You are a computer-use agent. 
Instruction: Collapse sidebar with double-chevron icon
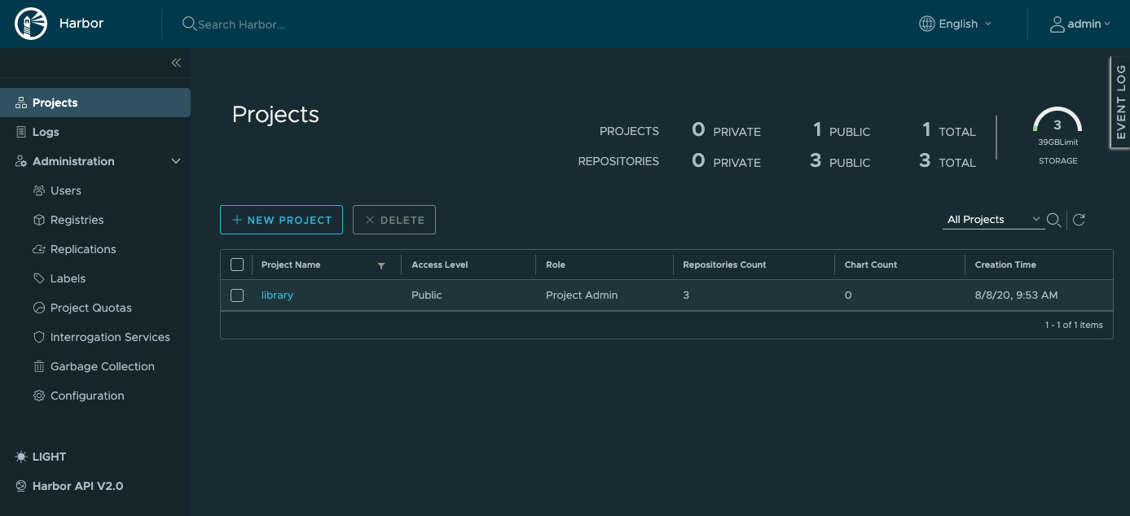pyautogui.click(x=176, y=63)
